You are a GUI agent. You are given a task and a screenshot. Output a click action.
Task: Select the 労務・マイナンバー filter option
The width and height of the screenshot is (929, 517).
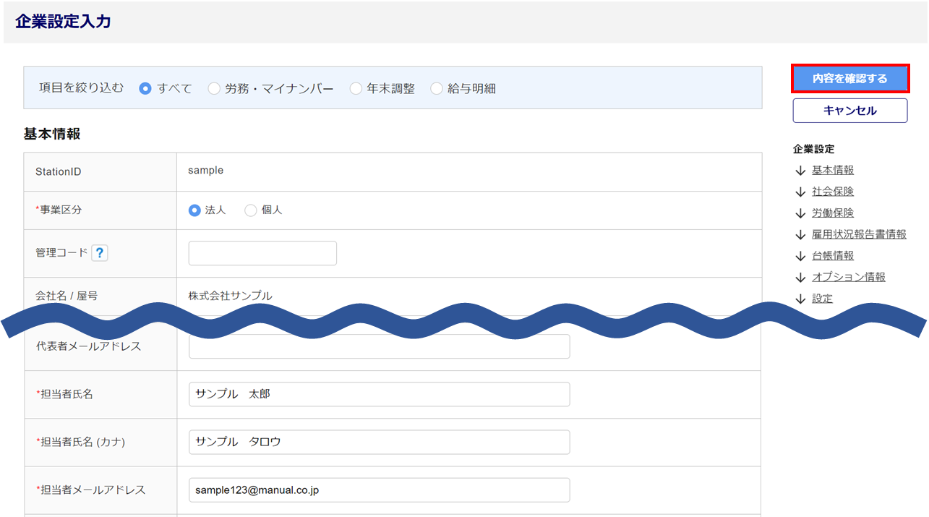214,89
